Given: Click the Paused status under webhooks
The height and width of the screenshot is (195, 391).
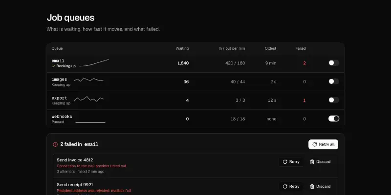Looking at the screenshot, I should pyautogui.click(x=58, y=122).
